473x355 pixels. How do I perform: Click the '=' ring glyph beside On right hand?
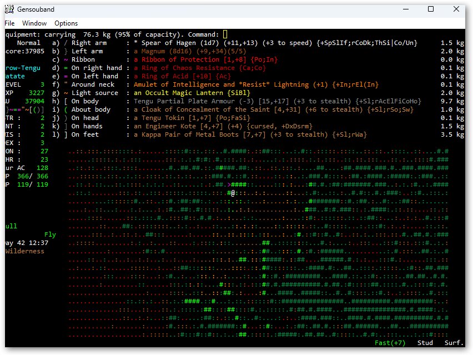[66, 68]
